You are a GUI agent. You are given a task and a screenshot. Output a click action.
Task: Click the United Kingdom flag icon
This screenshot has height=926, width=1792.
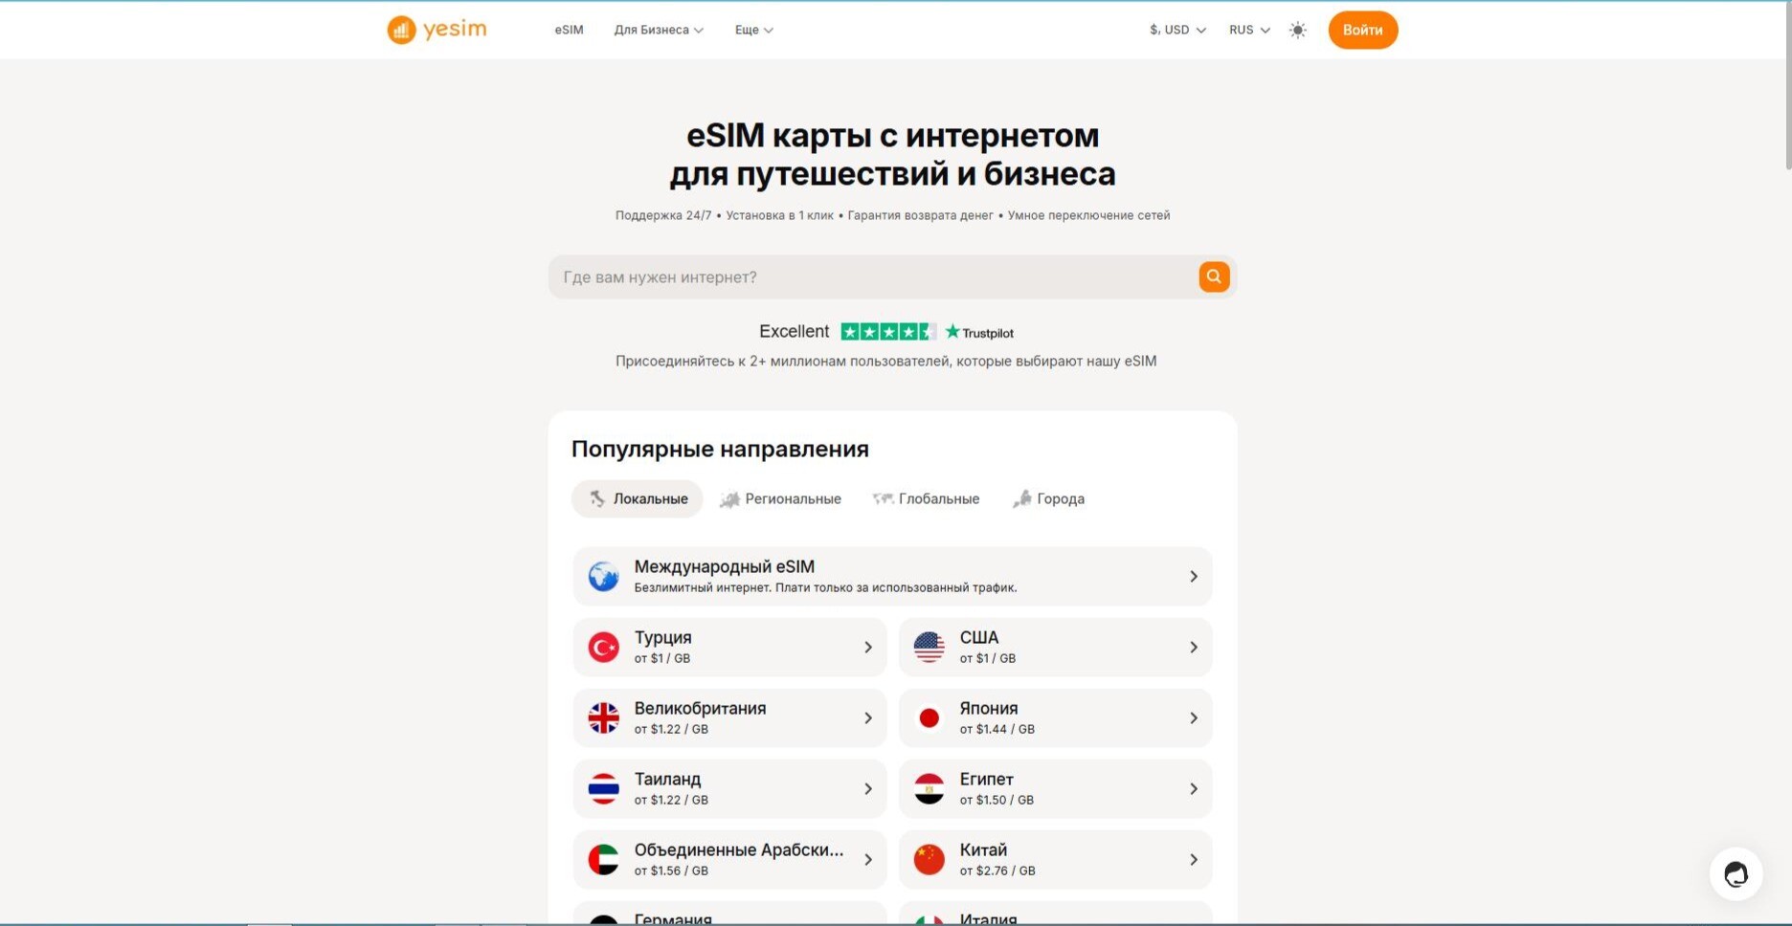[603, 717]
